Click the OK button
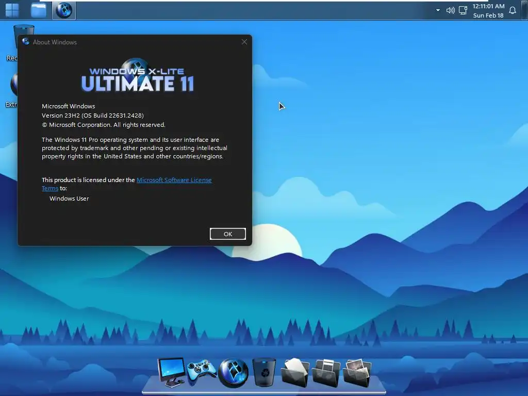The width and height of the screenshot is (528, 396). (227, 234)
